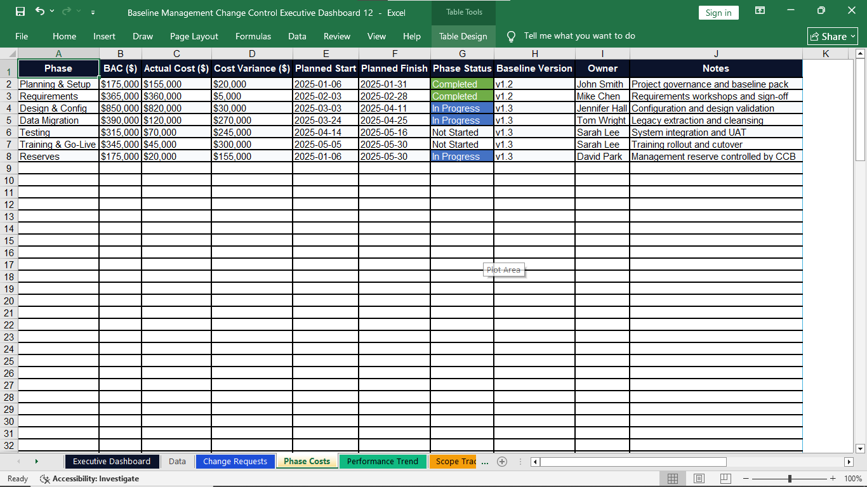Add a new sheet with plus icon
This screenshot has width=867, height=487.
click(x=502, y=462)
